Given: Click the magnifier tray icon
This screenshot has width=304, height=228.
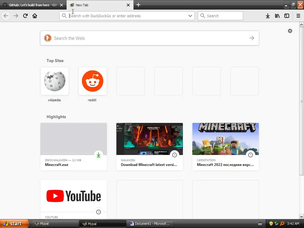Looking at the screenshot, I should [x=282, y=224].
